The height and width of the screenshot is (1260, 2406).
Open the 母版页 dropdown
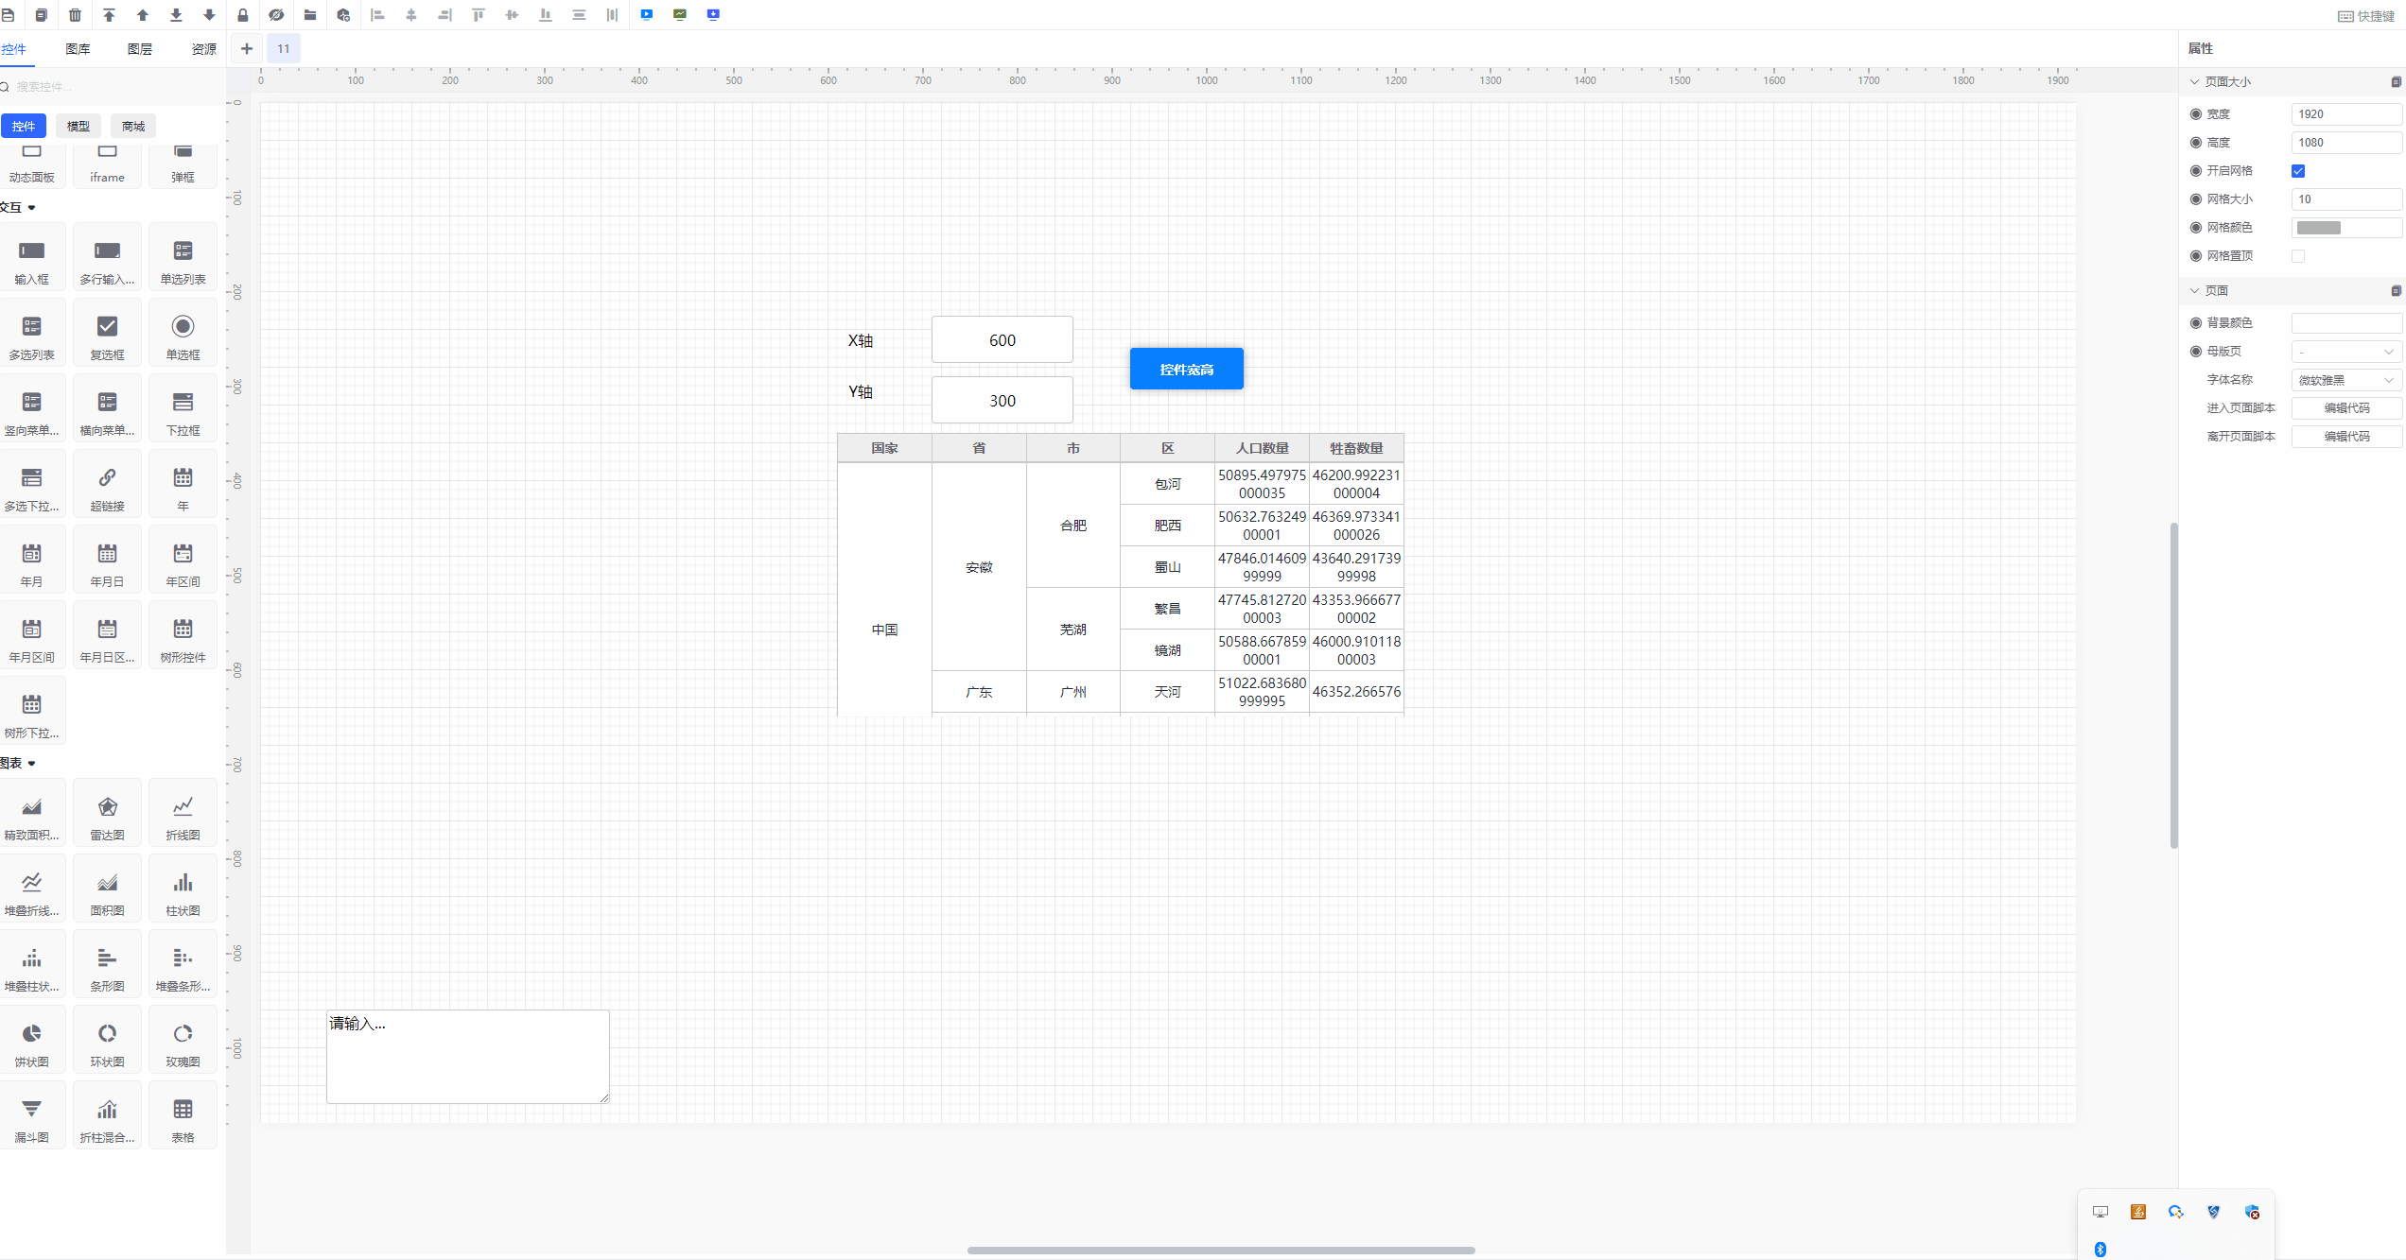pyautogui.click(x=2346, y=352)
